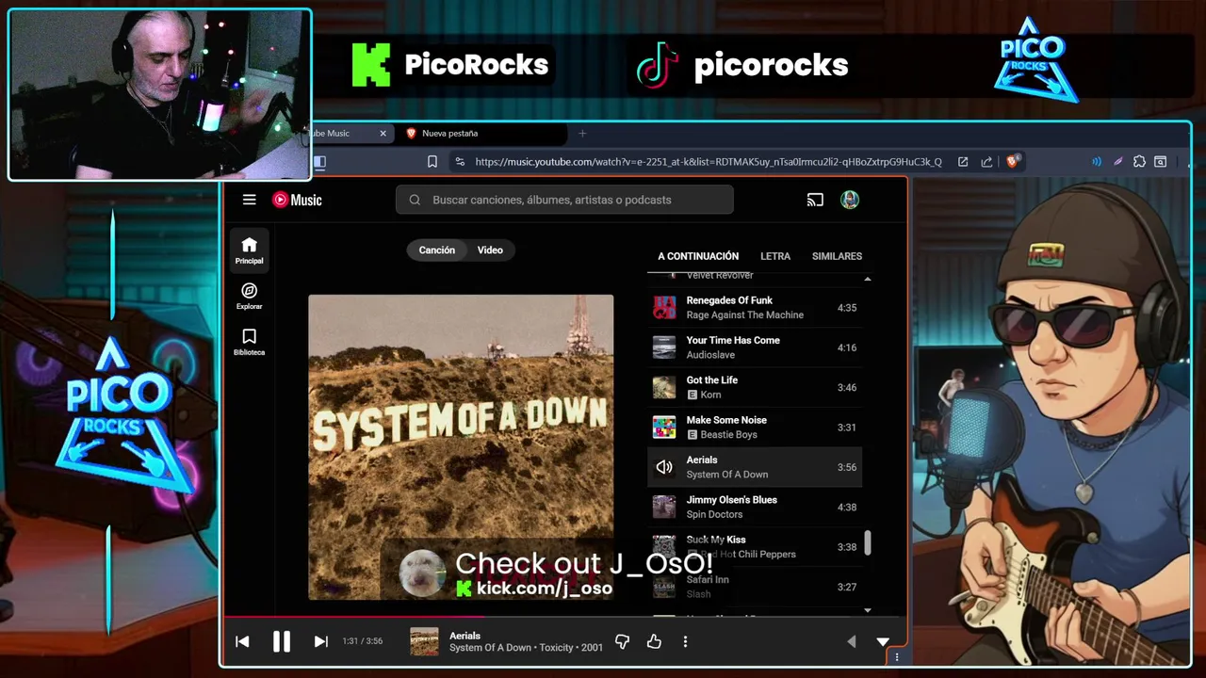Click the Search magnifier icon

coord(415,200)
